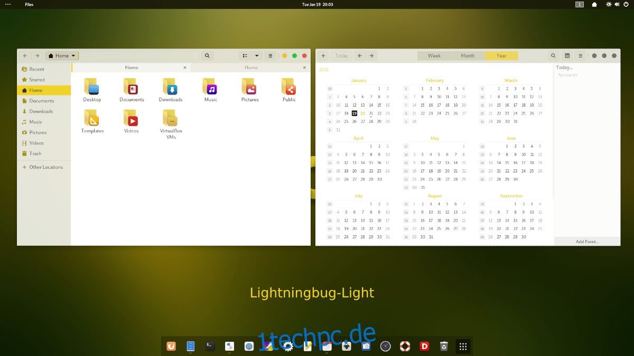Open the blue Files app in dock

(x=191, y=346)
